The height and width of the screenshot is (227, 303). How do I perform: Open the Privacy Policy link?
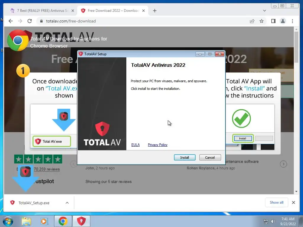pyautogui.click(x=157, y=145)
